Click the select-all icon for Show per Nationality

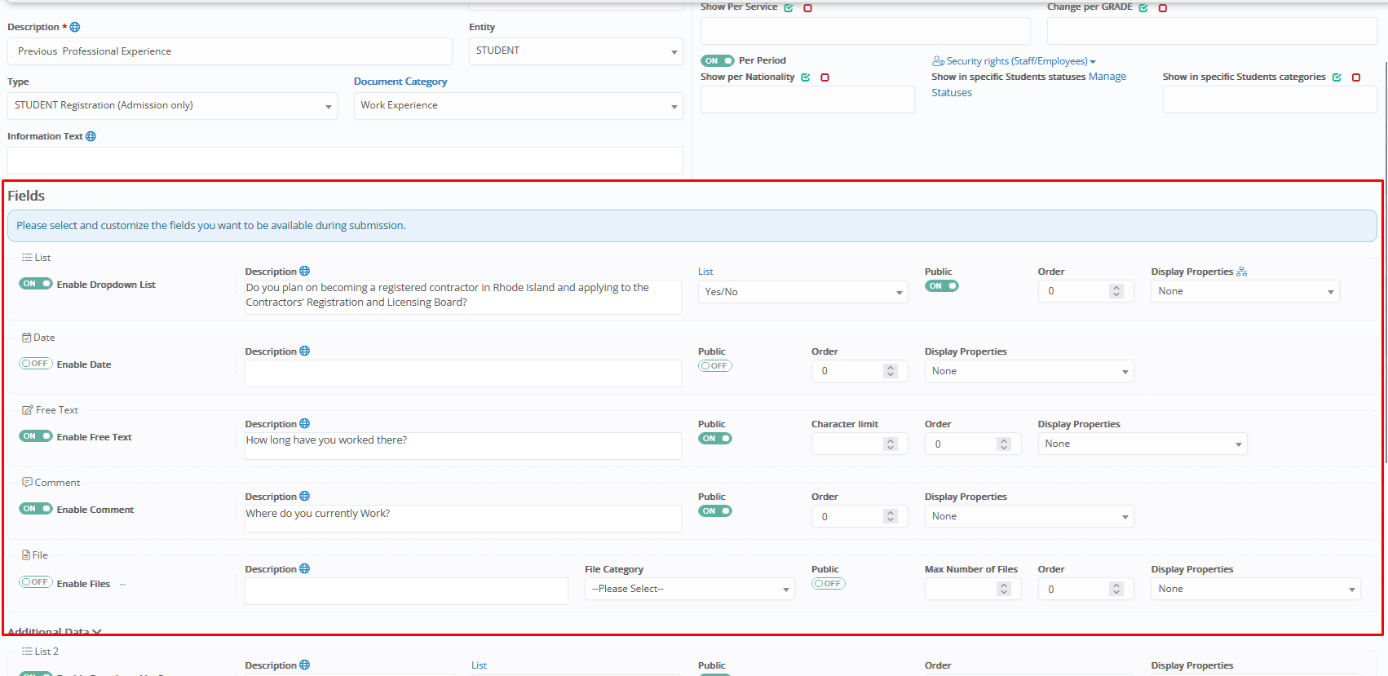[806, 77]
